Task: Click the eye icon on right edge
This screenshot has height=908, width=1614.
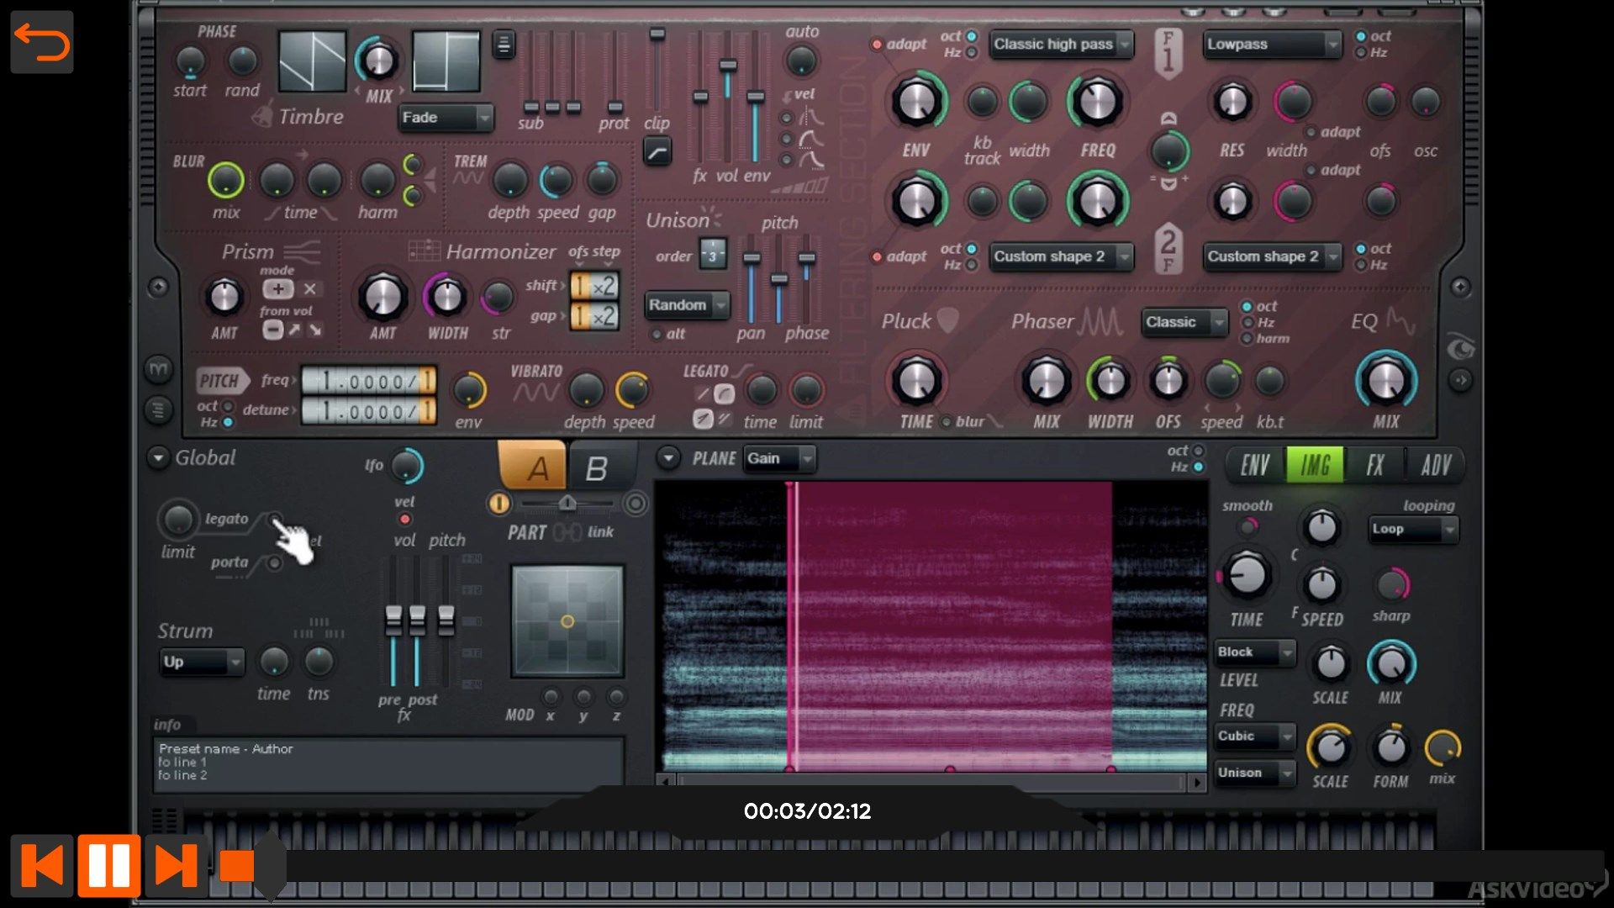Action: coord(1461,346)
